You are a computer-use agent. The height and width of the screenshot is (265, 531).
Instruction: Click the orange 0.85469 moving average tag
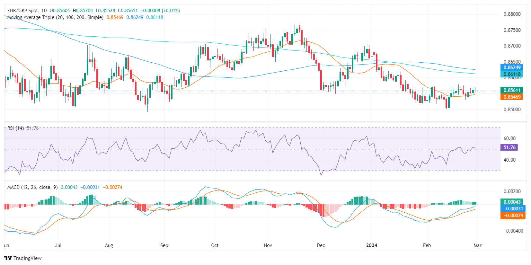511,97
